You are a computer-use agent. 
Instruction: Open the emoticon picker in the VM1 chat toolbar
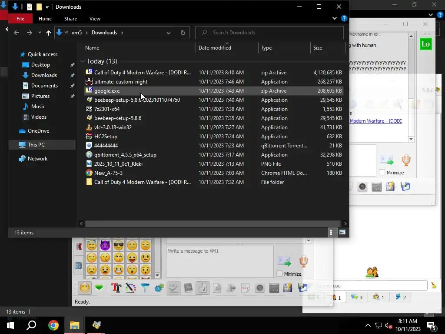85,288
